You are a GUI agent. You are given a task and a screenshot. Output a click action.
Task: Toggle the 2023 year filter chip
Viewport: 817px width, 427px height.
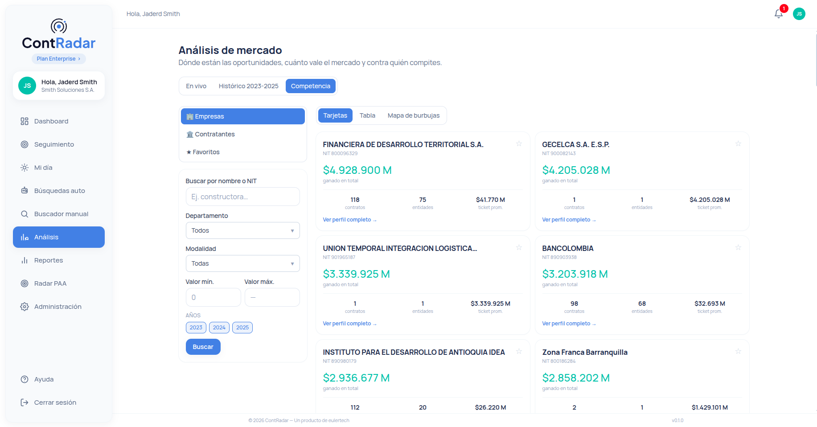pos(196,328)
